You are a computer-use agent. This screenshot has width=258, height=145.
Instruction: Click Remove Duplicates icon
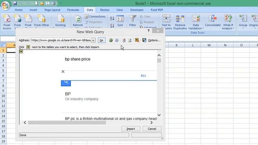(180, 22)
